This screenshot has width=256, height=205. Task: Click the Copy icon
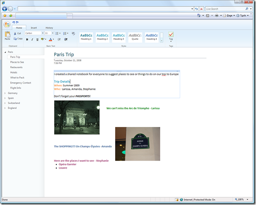click(x=15, y=39)
